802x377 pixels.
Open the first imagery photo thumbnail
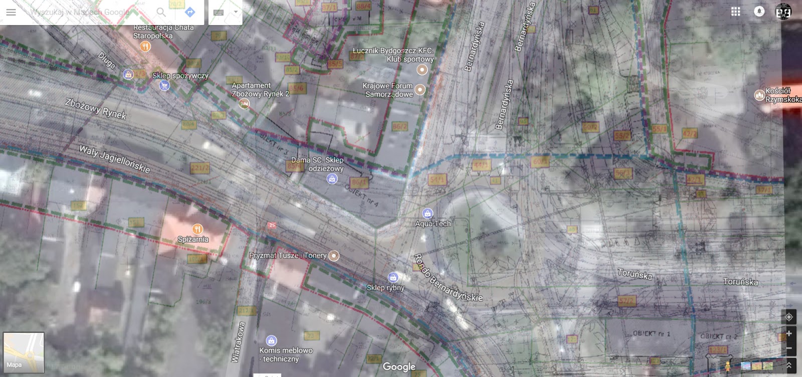point(745,366)
